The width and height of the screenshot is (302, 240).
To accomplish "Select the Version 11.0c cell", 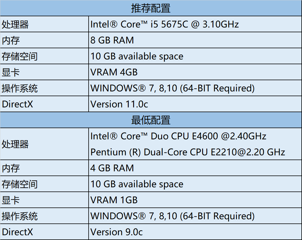I will (119, 104).
